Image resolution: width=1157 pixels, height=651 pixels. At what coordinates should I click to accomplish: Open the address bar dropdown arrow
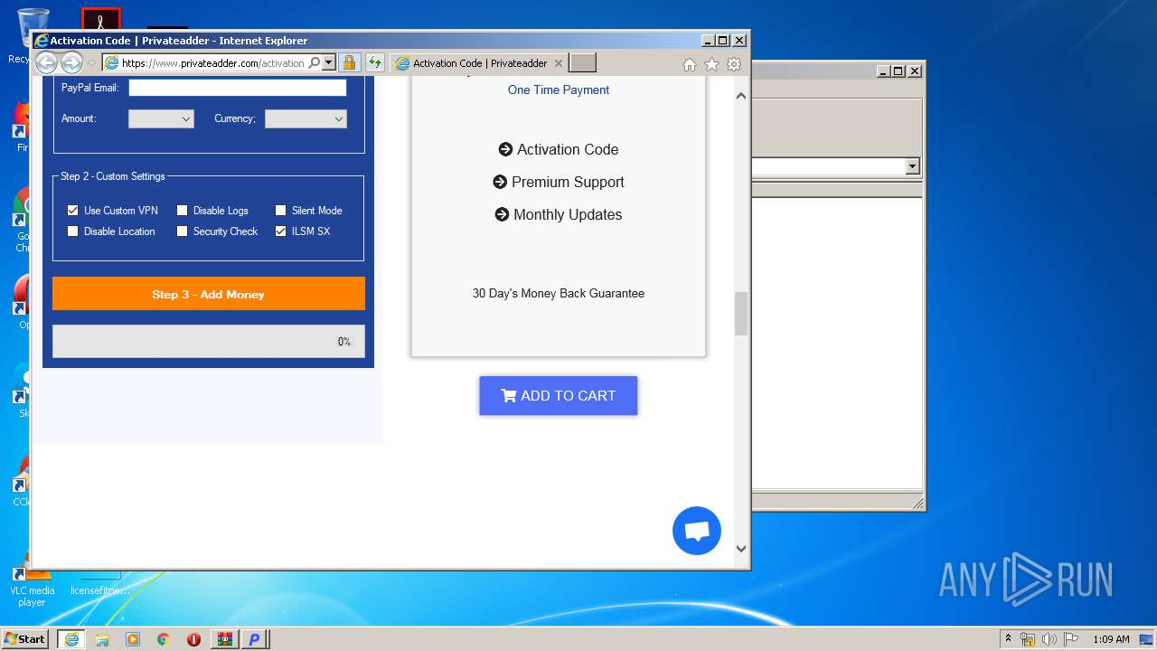[328, 62]
